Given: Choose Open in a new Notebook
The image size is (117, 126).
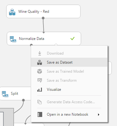Looking at the screenshot, I should tap(69, 114).
